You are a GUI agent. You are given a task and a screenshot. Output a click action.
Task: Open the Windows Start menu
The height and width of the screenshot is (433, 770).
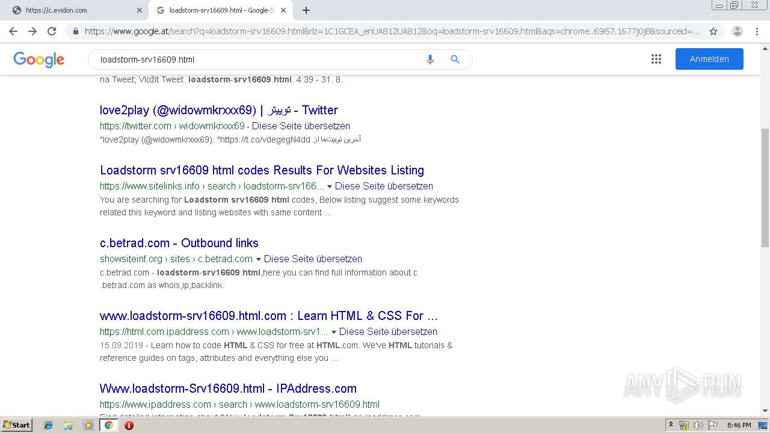tap(17, 425)
